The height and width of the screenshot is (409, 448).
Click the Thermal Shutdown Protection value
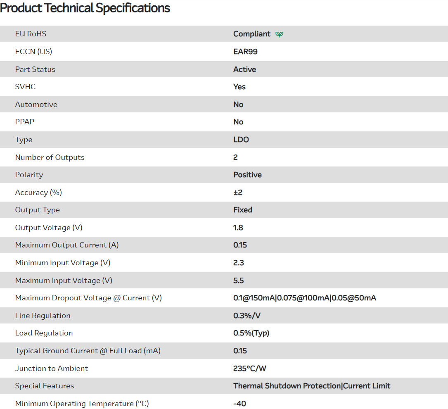(287, 386)
